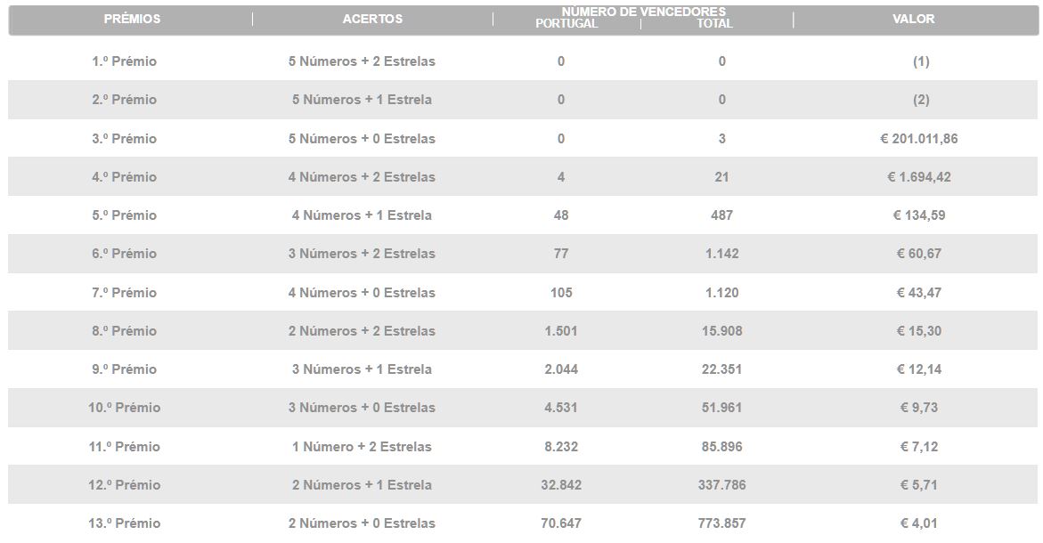Click the 6.º Prémio row label
The image size is (1043, 543).
tap(125, 253)
